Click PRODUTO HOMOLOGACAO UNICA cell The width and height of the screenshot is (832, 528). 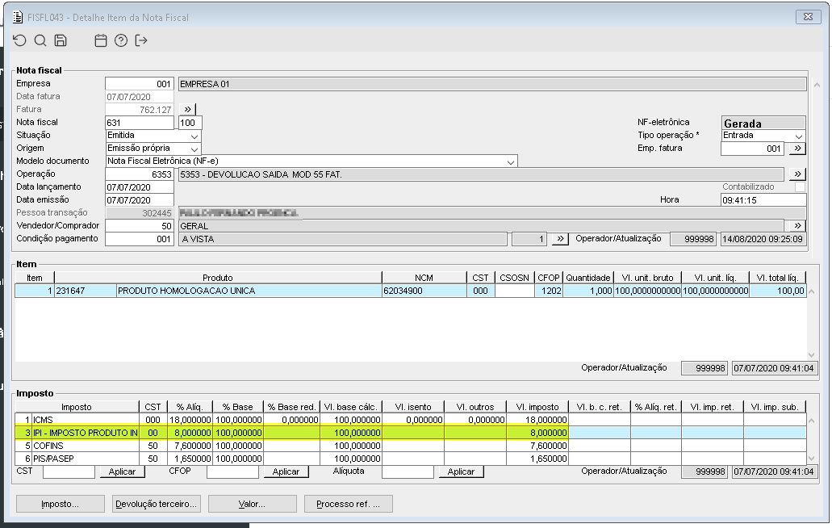tap(249, 291)
